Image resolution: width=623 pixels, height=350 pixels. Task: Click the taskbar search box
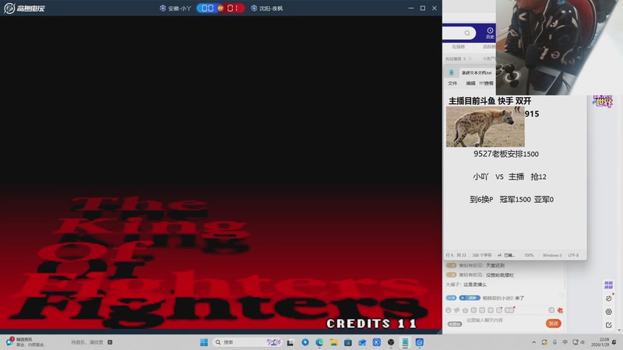[248, 342]
